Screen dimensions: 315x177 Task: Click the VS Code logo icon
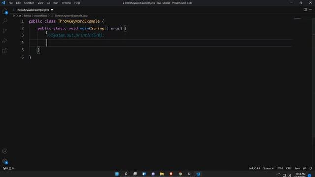pos(3,3)
